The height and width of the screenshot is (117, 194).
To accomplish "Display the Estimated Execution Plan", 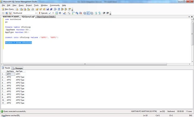I will pyautogui.click(x=57, y=13).
